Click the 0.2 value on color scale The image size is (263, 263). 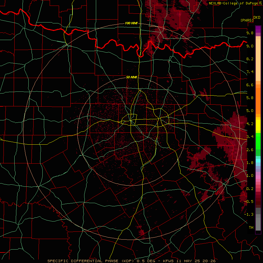[250, 189]
